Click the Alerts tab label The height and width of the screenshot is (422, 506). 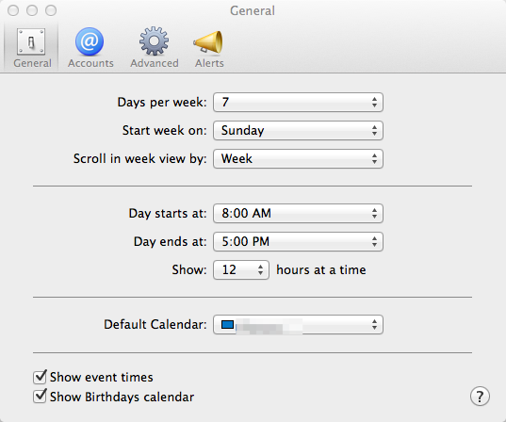(x=209, y=63)
